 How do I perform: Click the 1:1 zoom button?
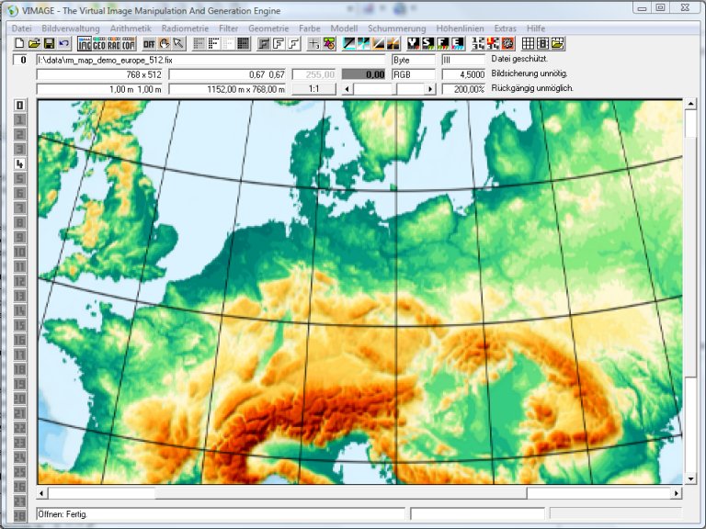point(314,89)
